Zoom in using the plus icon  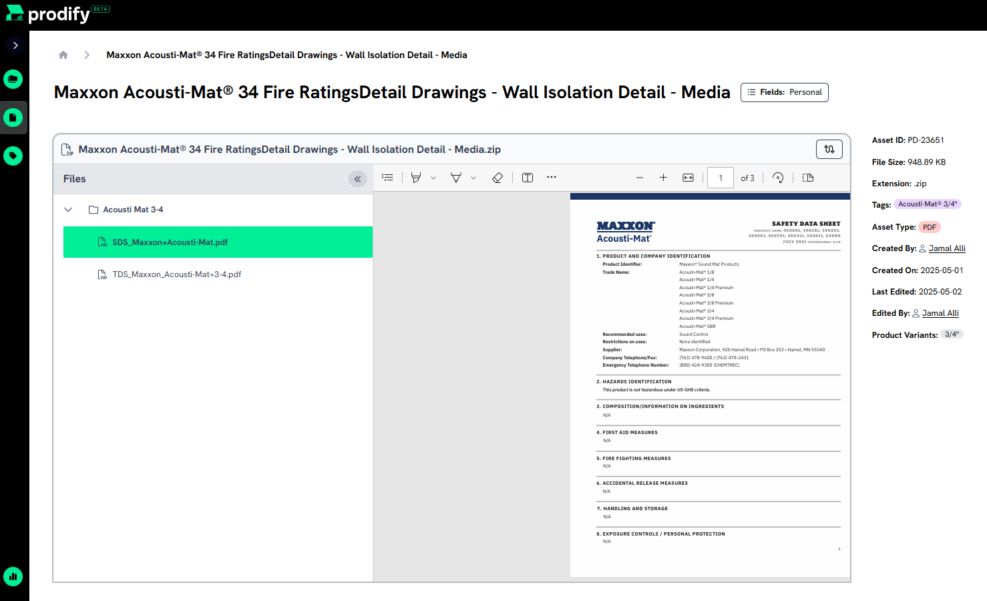[663, 178]
